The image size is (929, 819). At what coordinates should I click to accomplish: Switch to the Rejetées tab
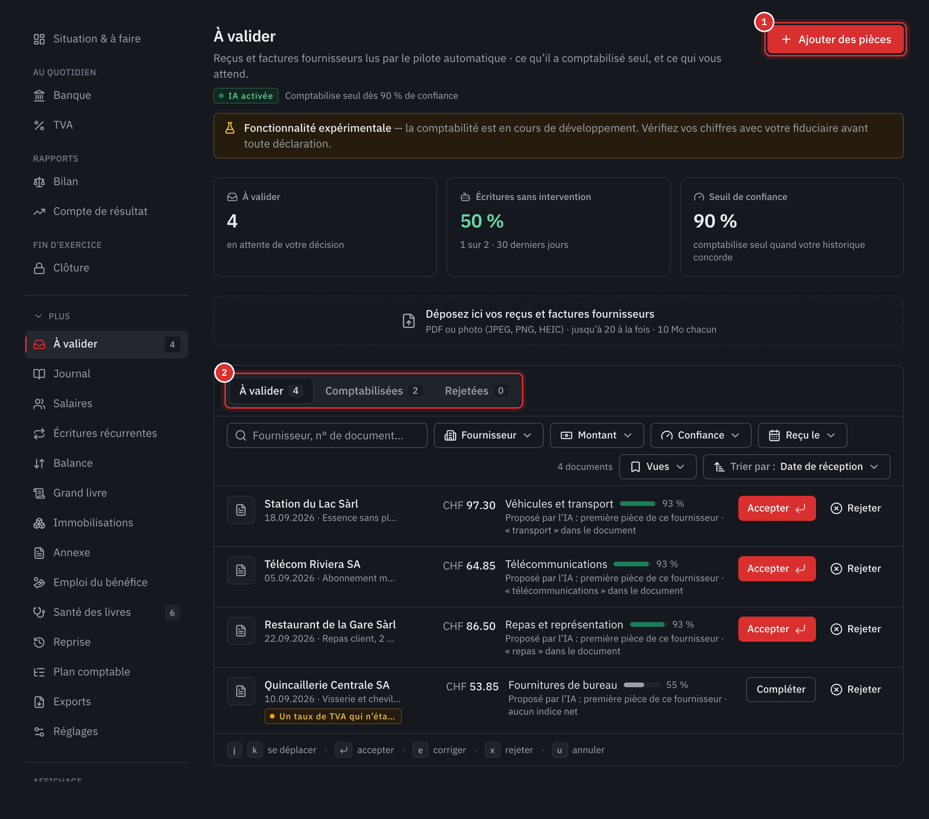[476, 391]
